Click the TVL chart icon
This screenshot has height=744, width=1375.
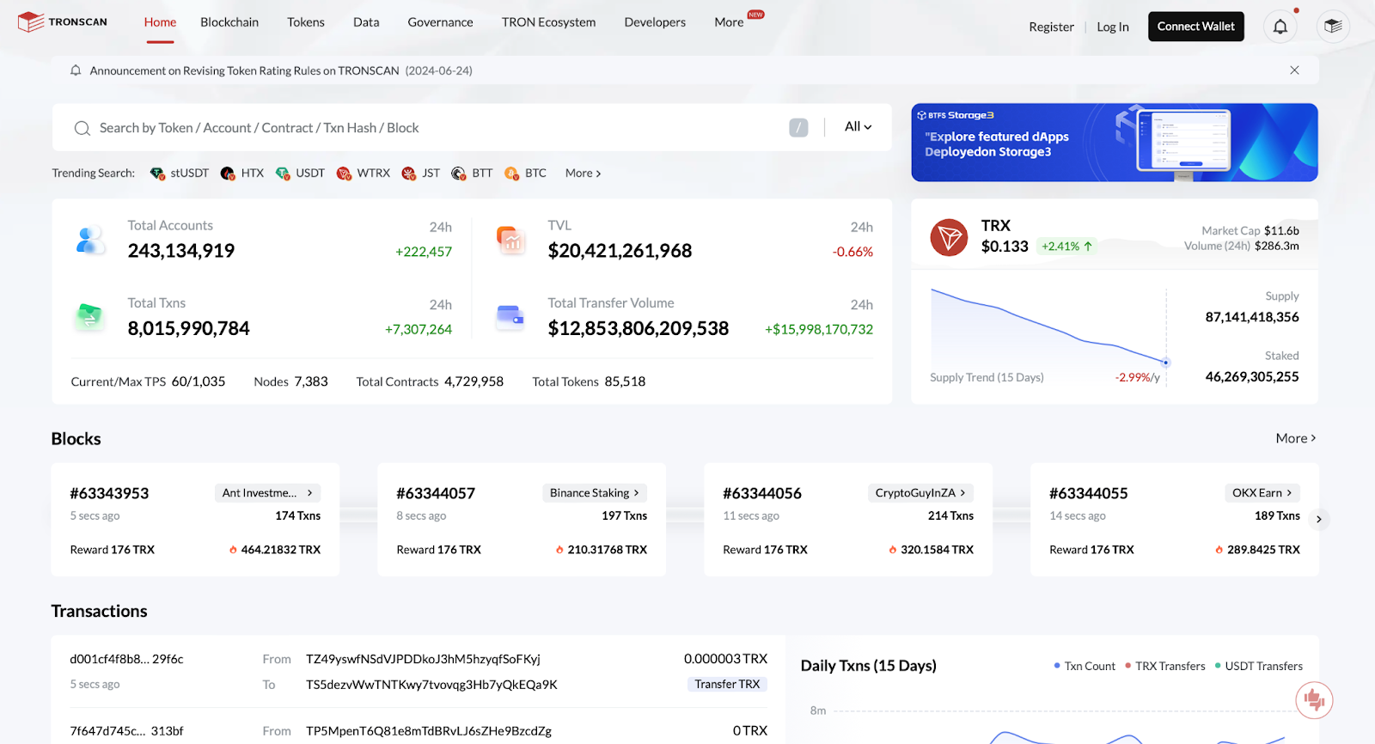[510, 240]
